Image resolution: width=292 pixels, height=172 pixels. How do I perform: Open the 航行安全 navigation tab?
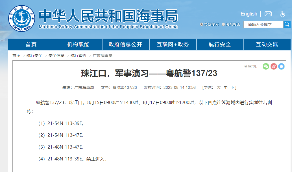[x=220, y=44]
